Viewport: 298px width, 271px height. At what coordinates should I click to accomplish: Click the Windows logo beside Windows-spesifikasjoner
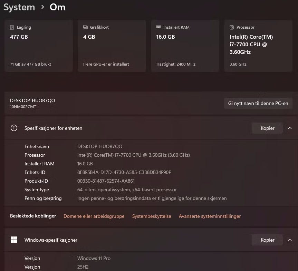point(14,240)
